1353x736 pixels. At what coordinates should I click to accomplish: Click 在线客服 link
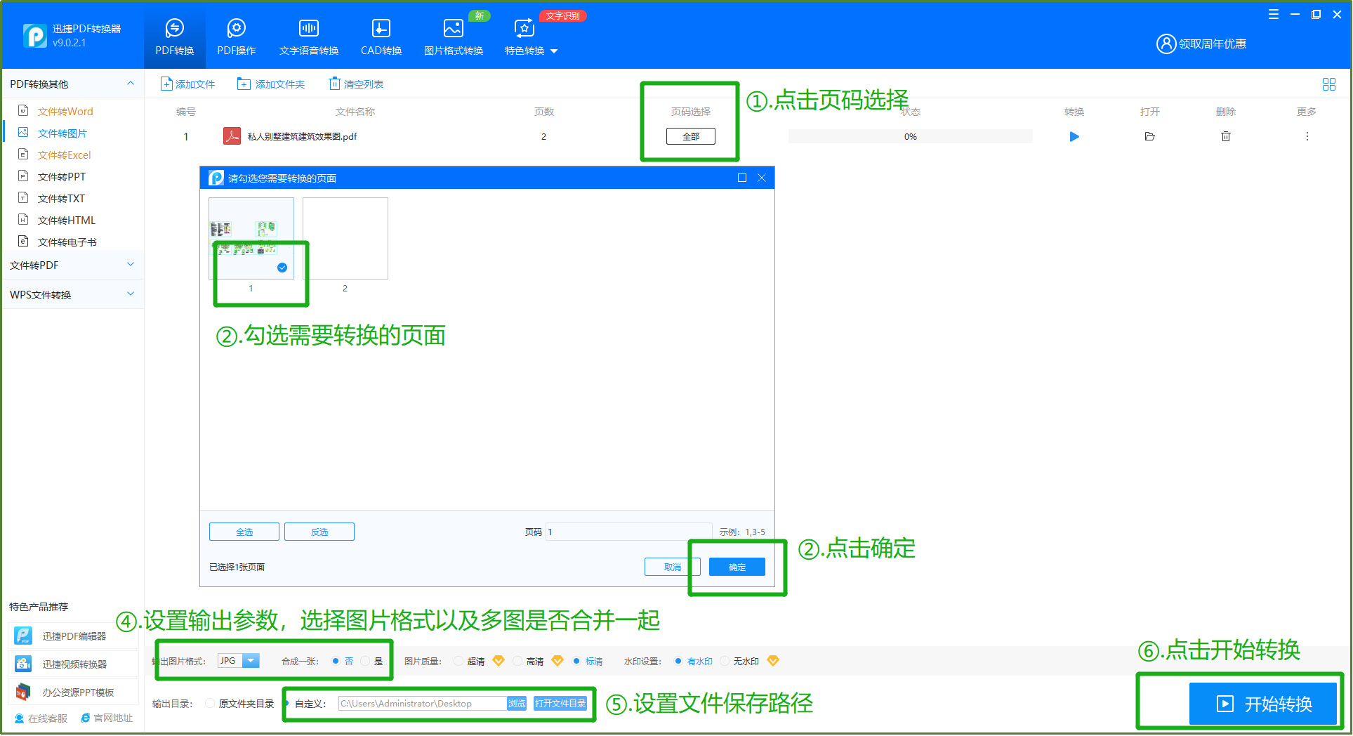point(41,718)
